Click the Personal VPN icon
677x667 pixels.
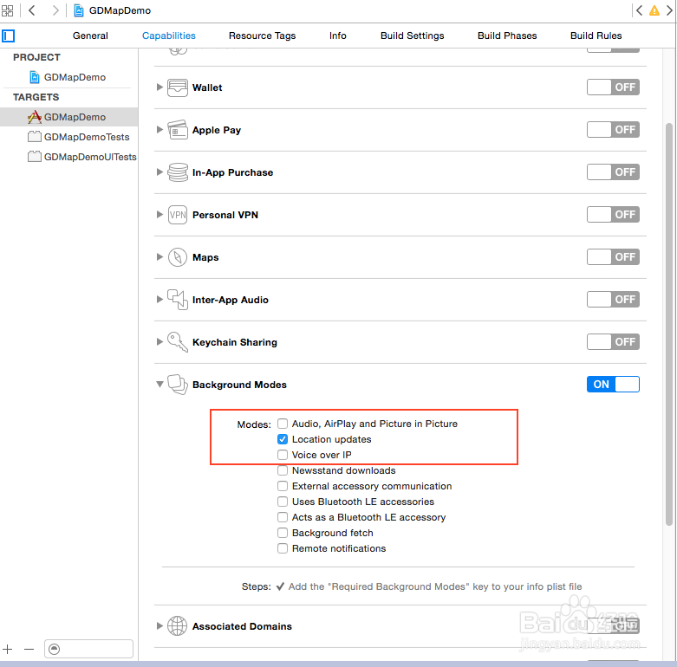tap(178, 215)
